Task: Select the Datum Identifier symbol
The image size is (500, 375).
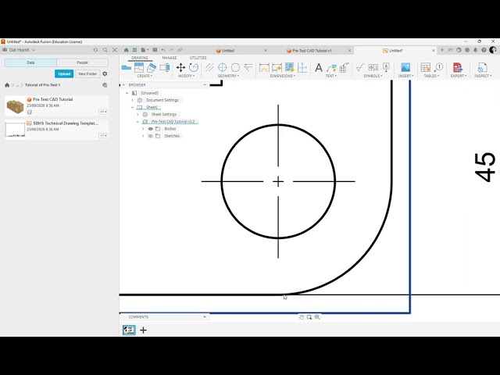Action: (386, 67)
